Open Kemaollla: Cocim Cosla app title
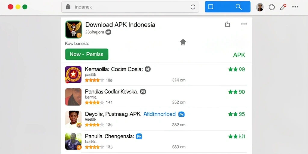Image resolution: width=308 pixels, height=154 pixels. (114, 69)
